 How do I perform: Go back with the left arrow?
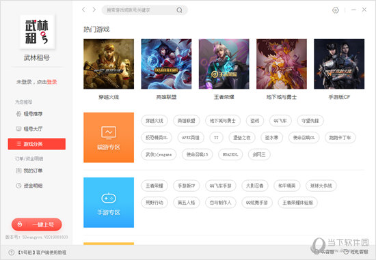83,10
